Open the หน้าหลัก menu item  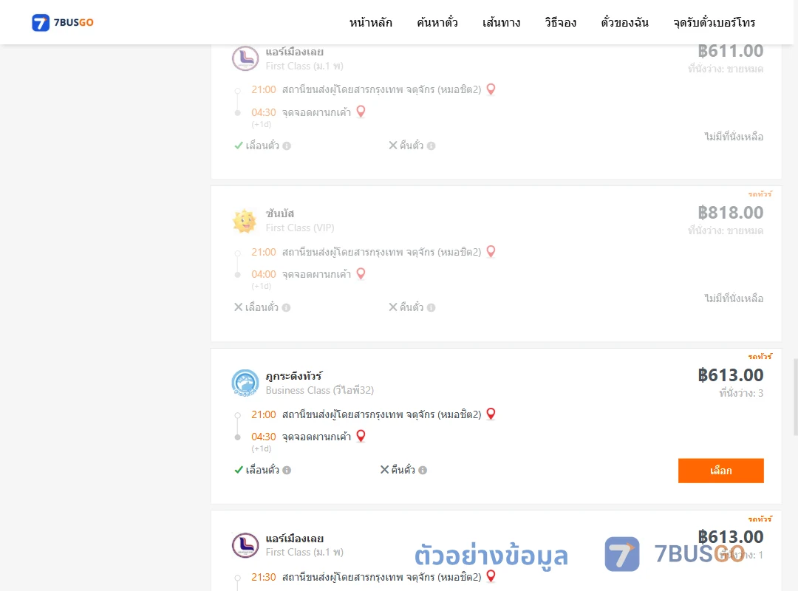pyautogui.click(x=370, y=22)
